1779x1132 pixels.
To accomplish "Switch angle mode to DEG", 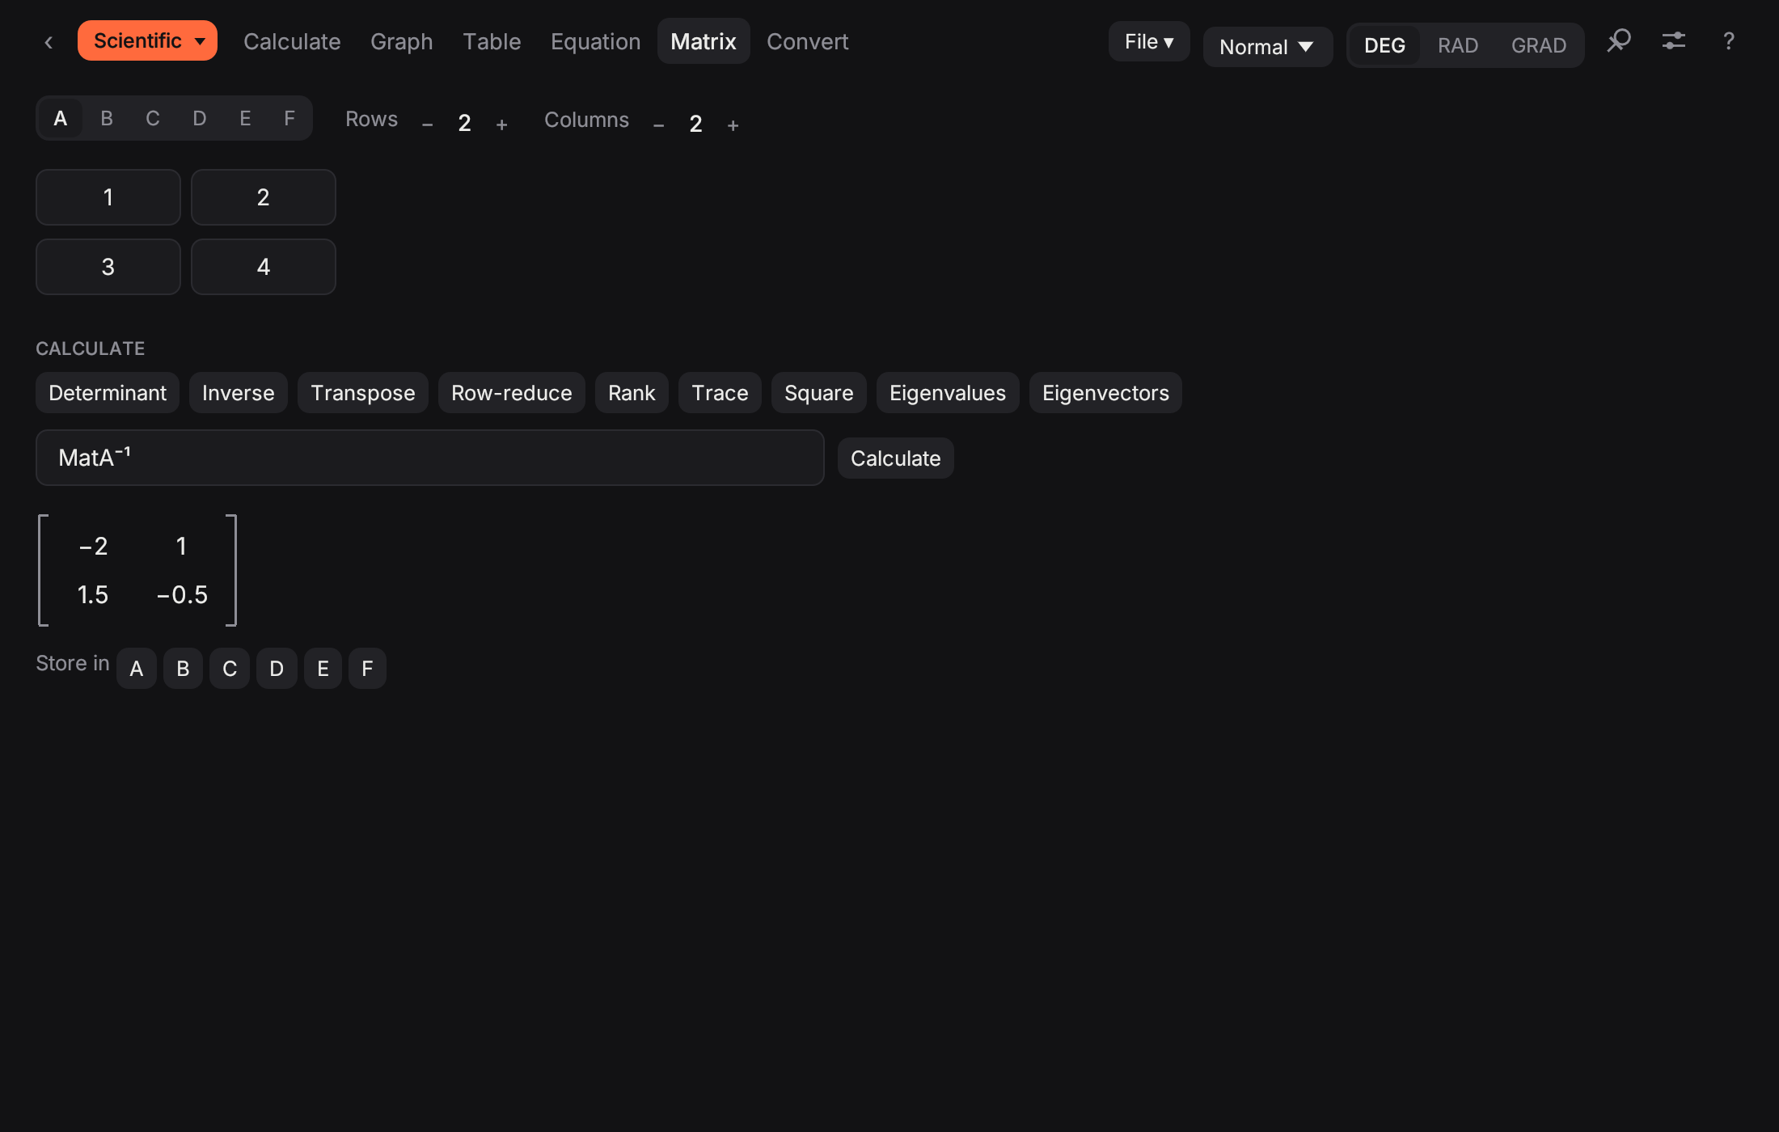I will click(x=1384, y=45).
